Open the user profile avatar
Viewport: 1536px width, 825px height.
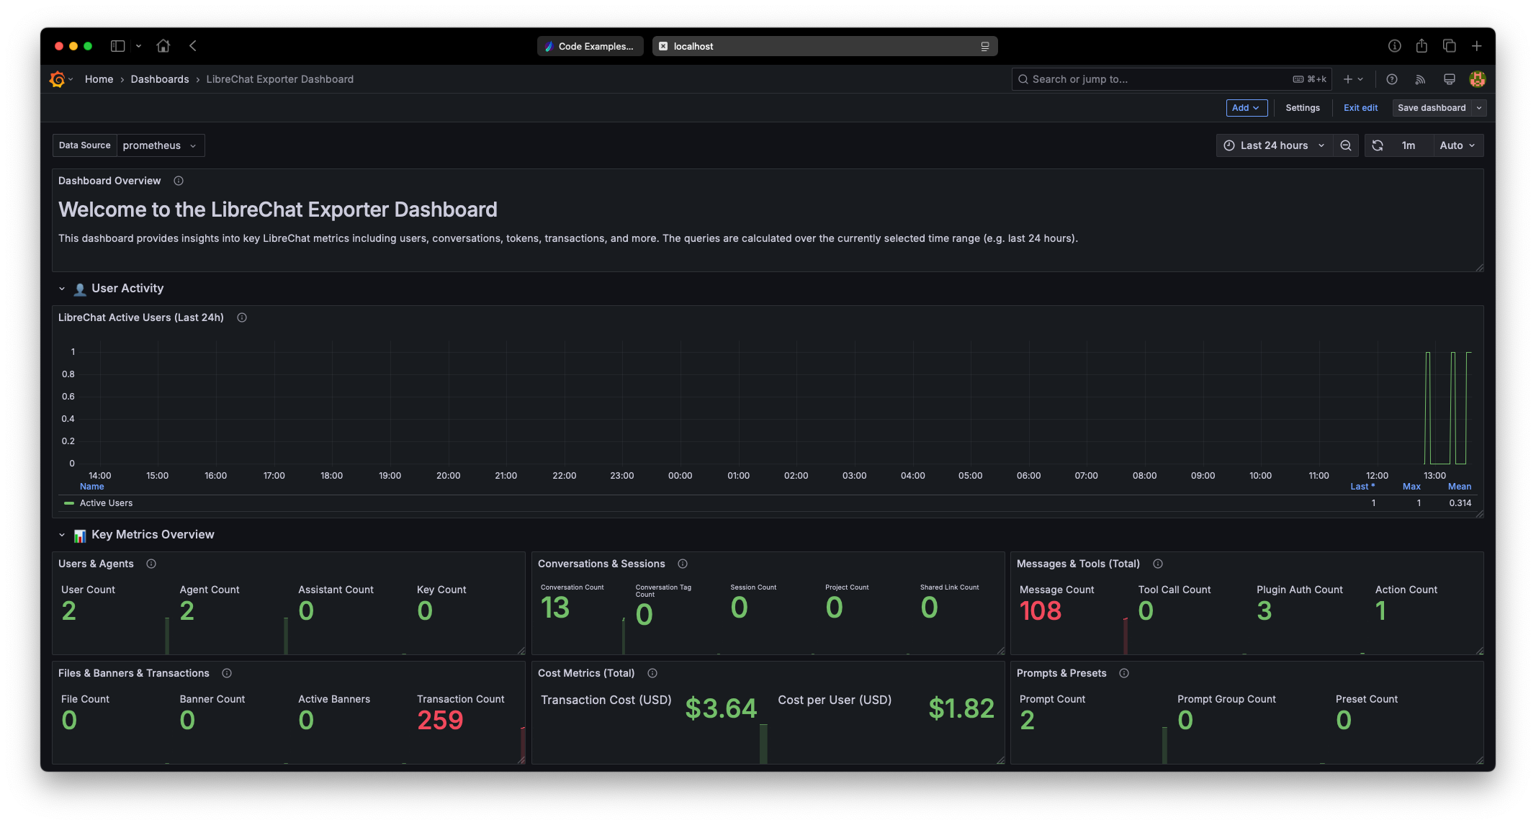click(x=1478, y=79)
